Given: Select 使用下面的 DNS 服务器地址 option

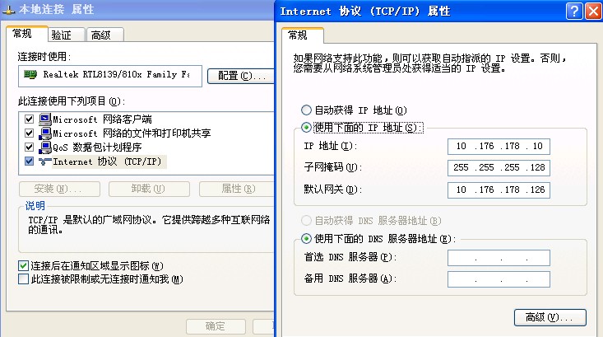Looking at the screenshot, I should tap(307, 239).
